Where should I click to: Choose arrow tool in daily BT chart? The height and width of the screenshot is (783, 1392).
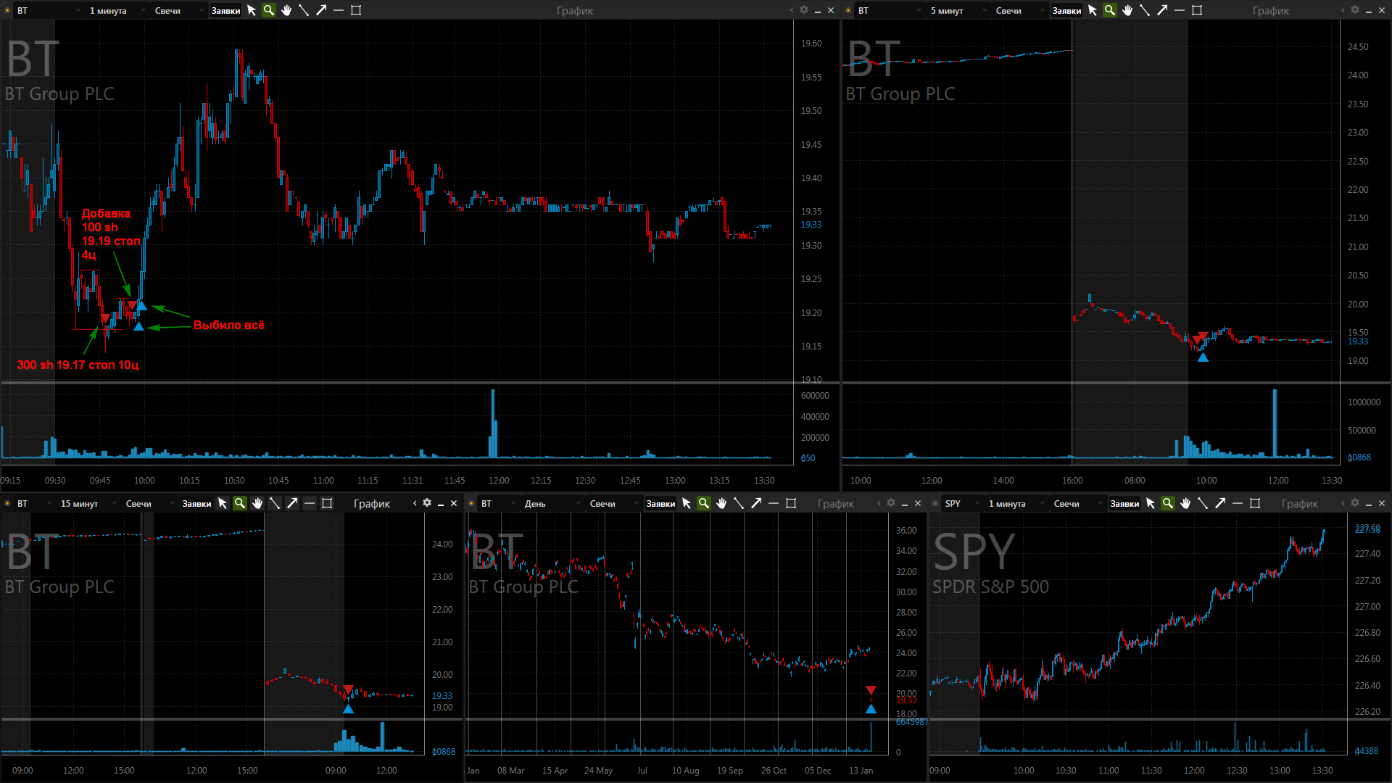pyautogui.click(x=756, y=503)
